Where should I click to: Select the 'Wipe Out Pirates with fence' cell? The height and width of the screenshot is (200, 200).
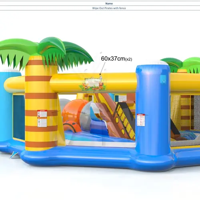click(x=109, y=8)
